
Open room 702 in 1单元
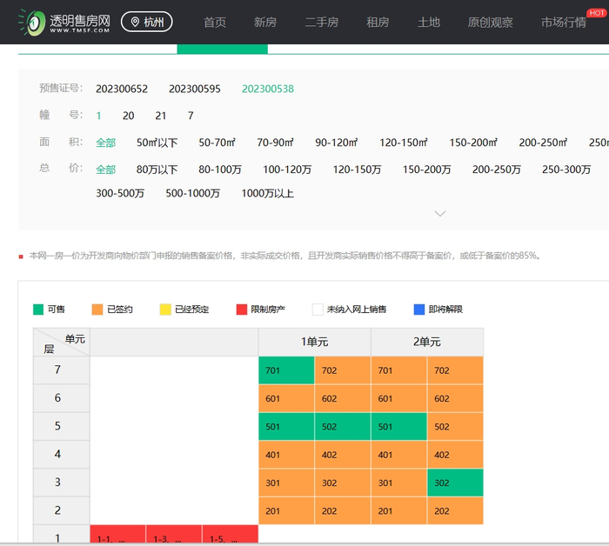[343, 370]
